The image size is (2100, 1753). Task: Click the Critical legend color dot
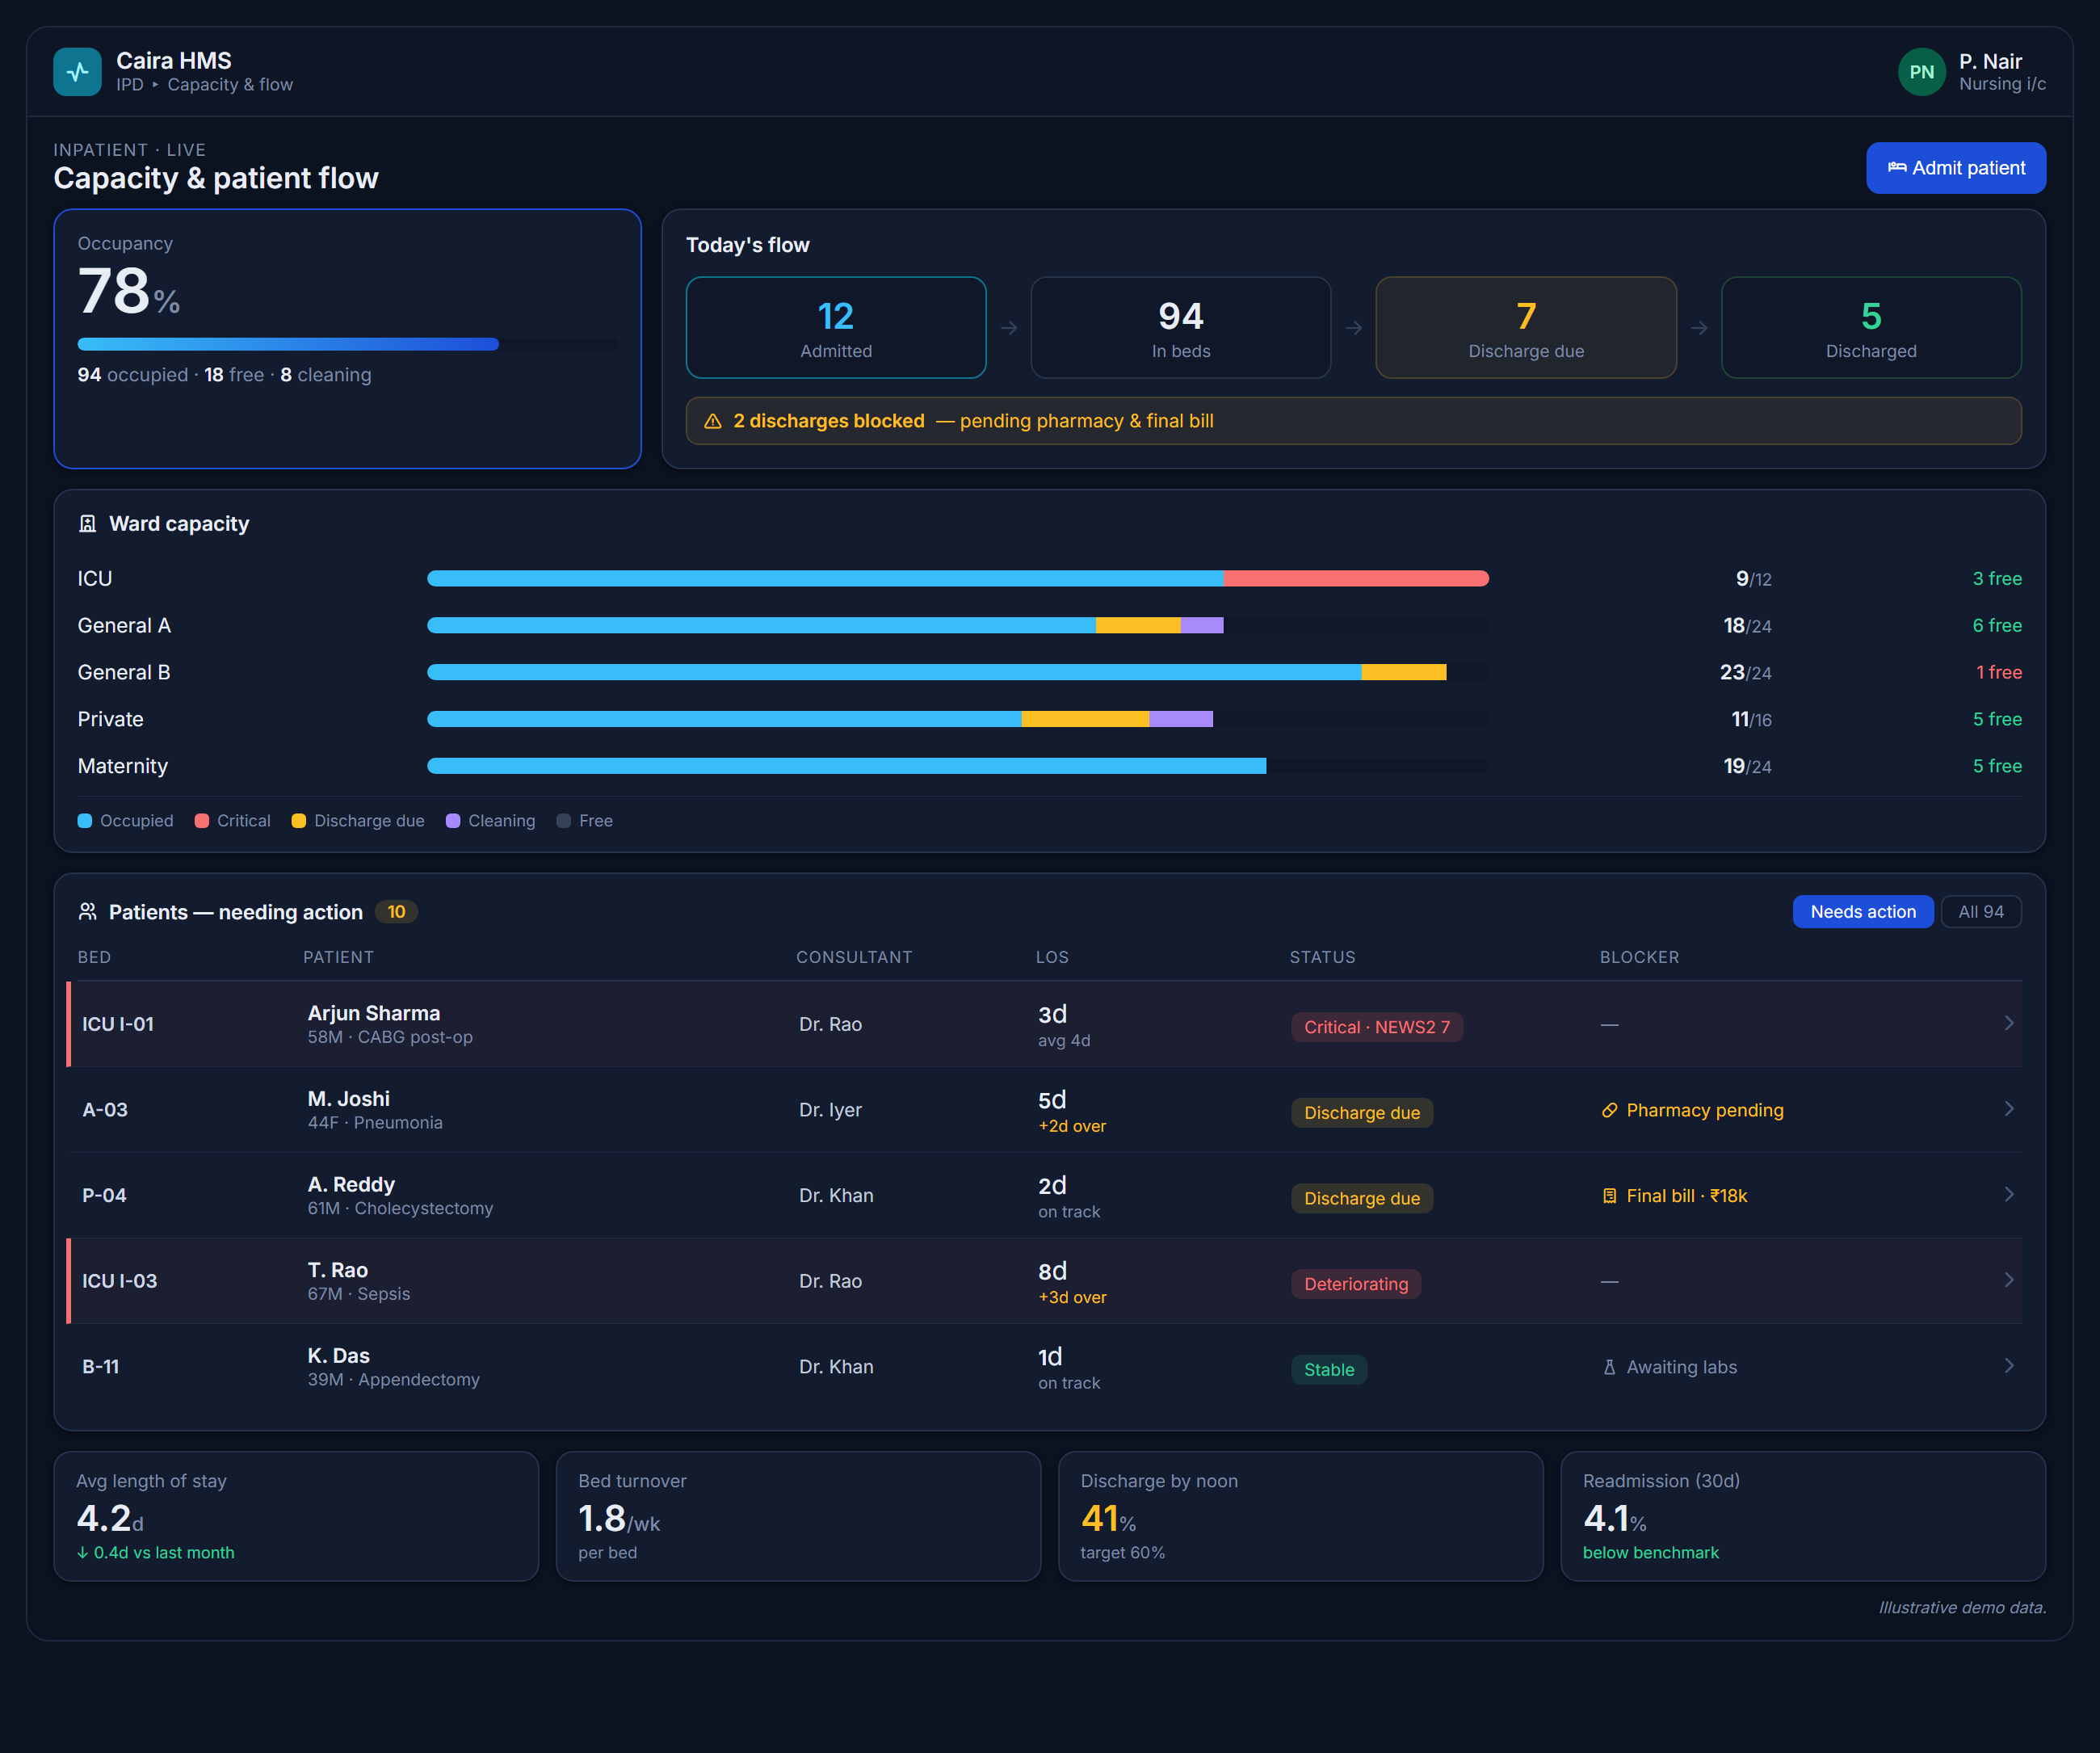202,821
